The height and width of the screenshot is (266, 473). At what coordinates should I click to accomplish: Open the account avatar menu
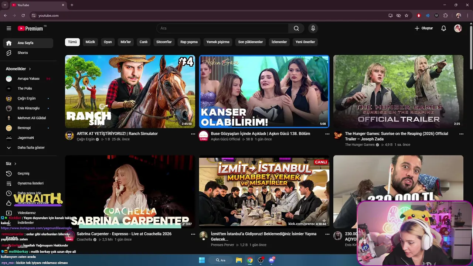[458, 28]
